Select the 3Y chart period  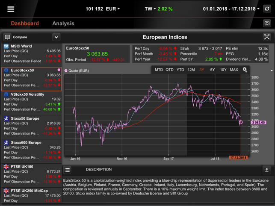[x=202, y=70]
